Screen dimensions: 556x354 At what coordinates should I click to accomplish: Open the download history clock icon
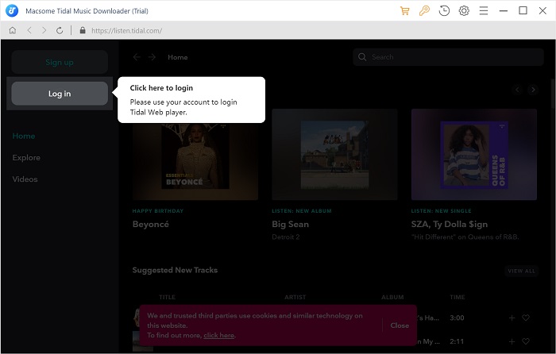click(444, 10)
